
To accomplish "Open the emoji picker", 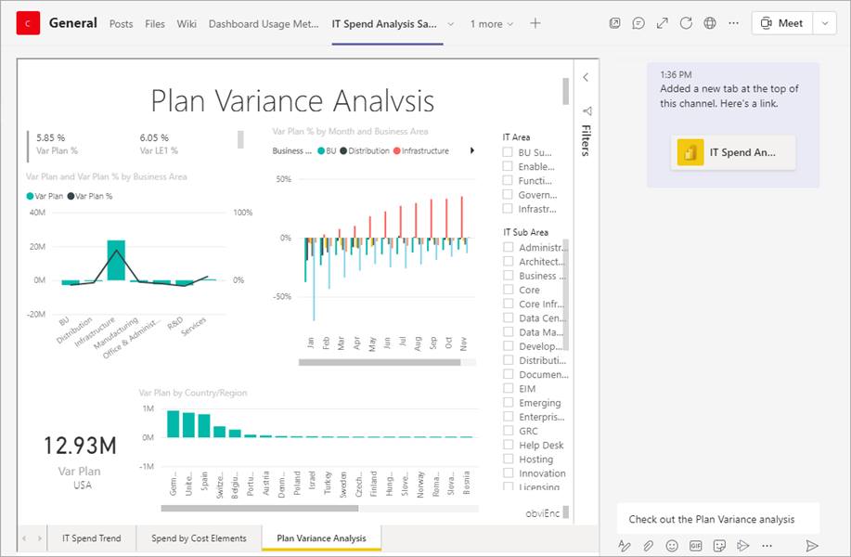I will 672,546.
